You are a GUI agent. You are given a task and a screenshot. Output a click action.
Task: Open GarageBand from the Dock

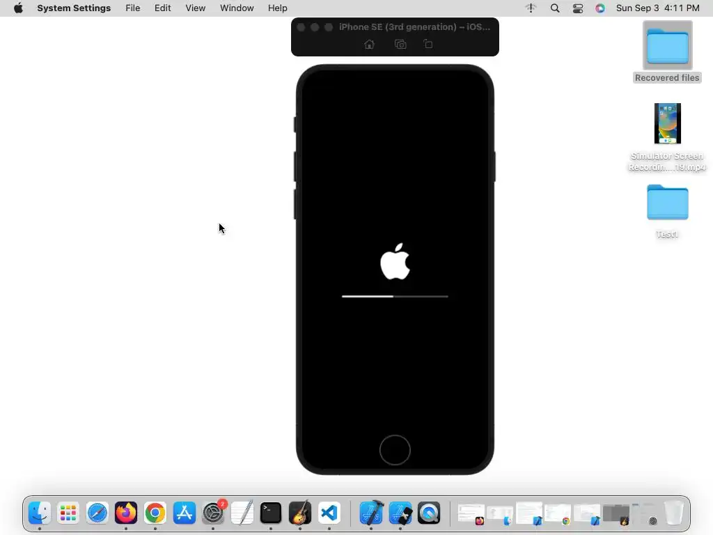coord(299,513)
